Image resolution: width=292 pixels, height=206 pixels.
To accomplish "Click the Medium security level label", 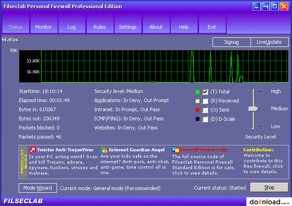I will pyautogui.click(x=279, y=108).
